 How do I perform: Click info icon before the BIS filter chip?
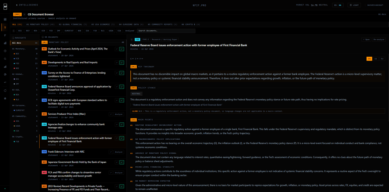(14, 31)
